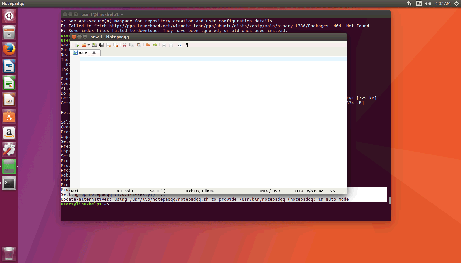Click the "INS" insert mode indicator
The image size is (461, 263).
(x=332, y=191)
